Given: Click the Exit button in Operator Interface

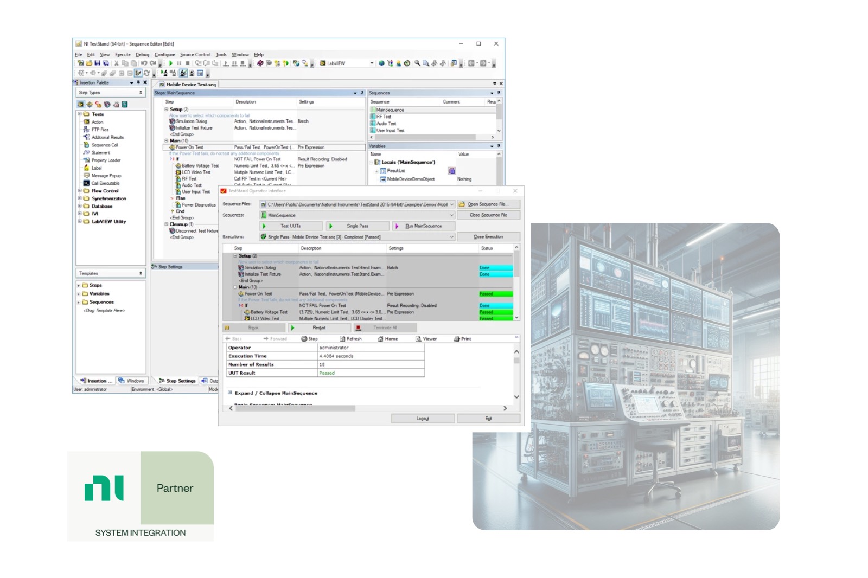Looking at the screenshot, I should [488, 419].
